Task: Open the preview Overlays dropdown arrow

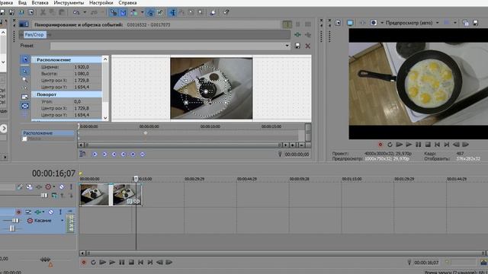Action: [x=455, y=23]
